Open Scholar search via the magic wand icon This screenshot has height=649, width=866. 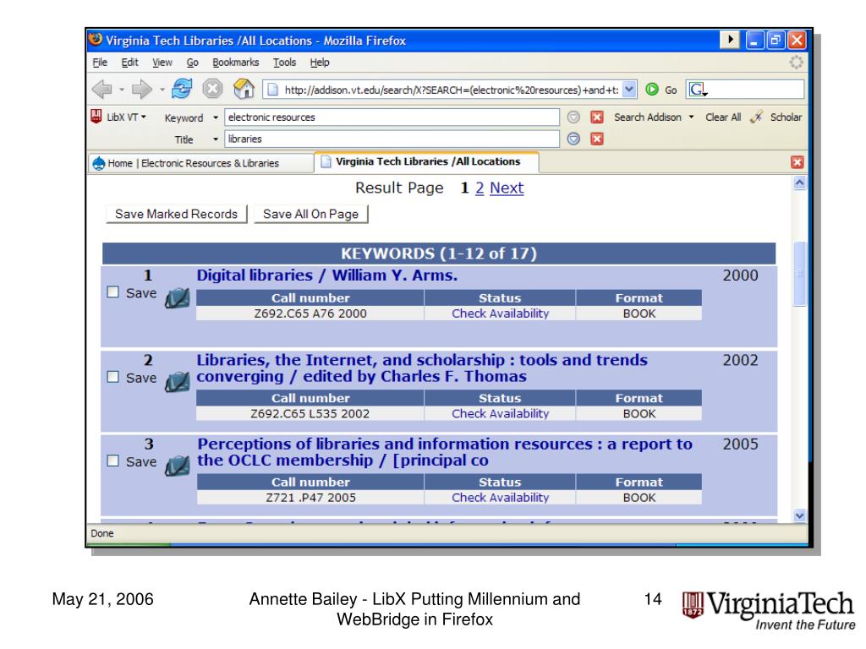click(757, 117)
